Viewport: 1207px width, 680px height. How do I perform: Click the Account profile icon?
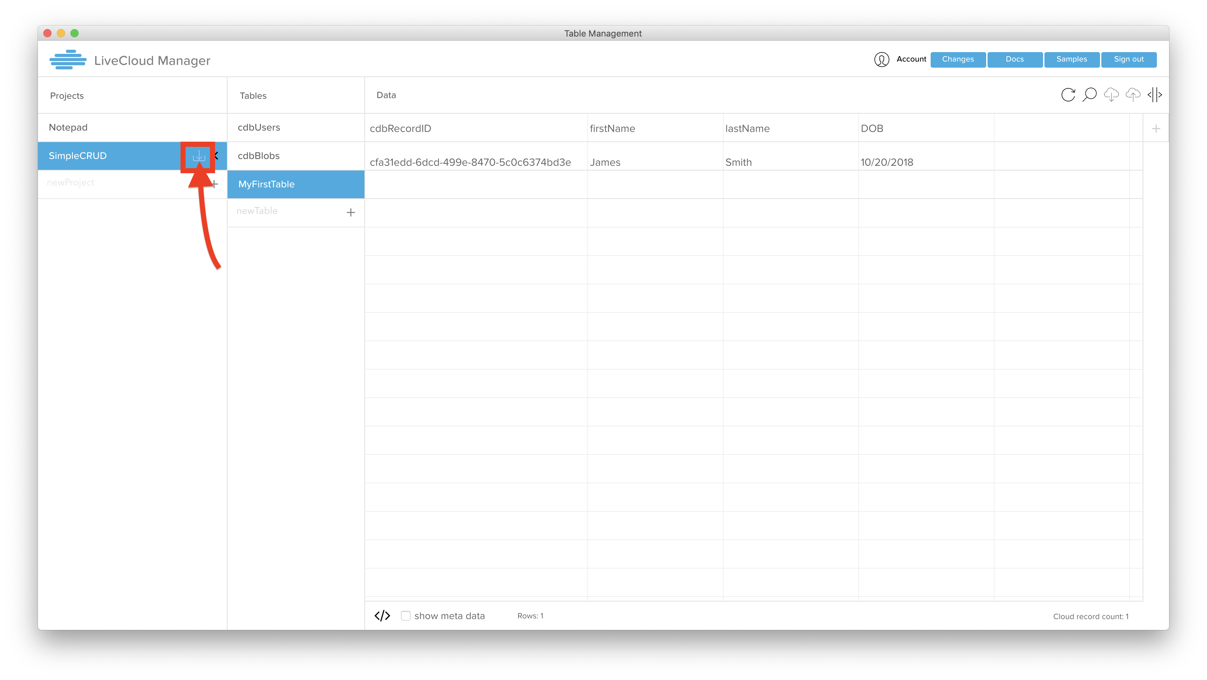pyautogui.click(x=881, y=60)
